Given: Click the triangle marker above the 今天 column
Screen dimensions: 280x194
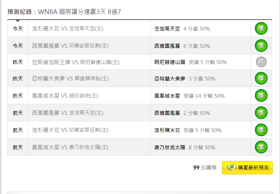Looking at the screenshot, I should 18,21.
